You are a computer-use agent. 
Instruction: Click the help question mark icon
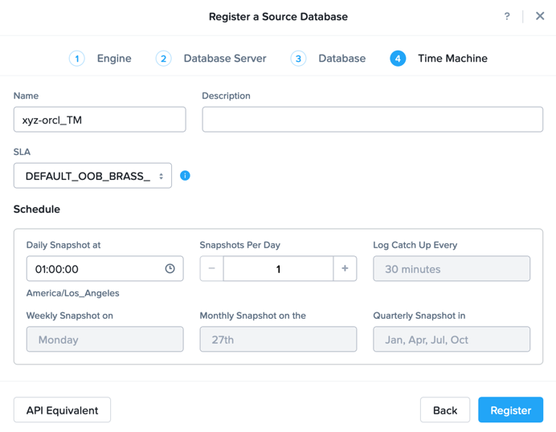coord(507,16)
